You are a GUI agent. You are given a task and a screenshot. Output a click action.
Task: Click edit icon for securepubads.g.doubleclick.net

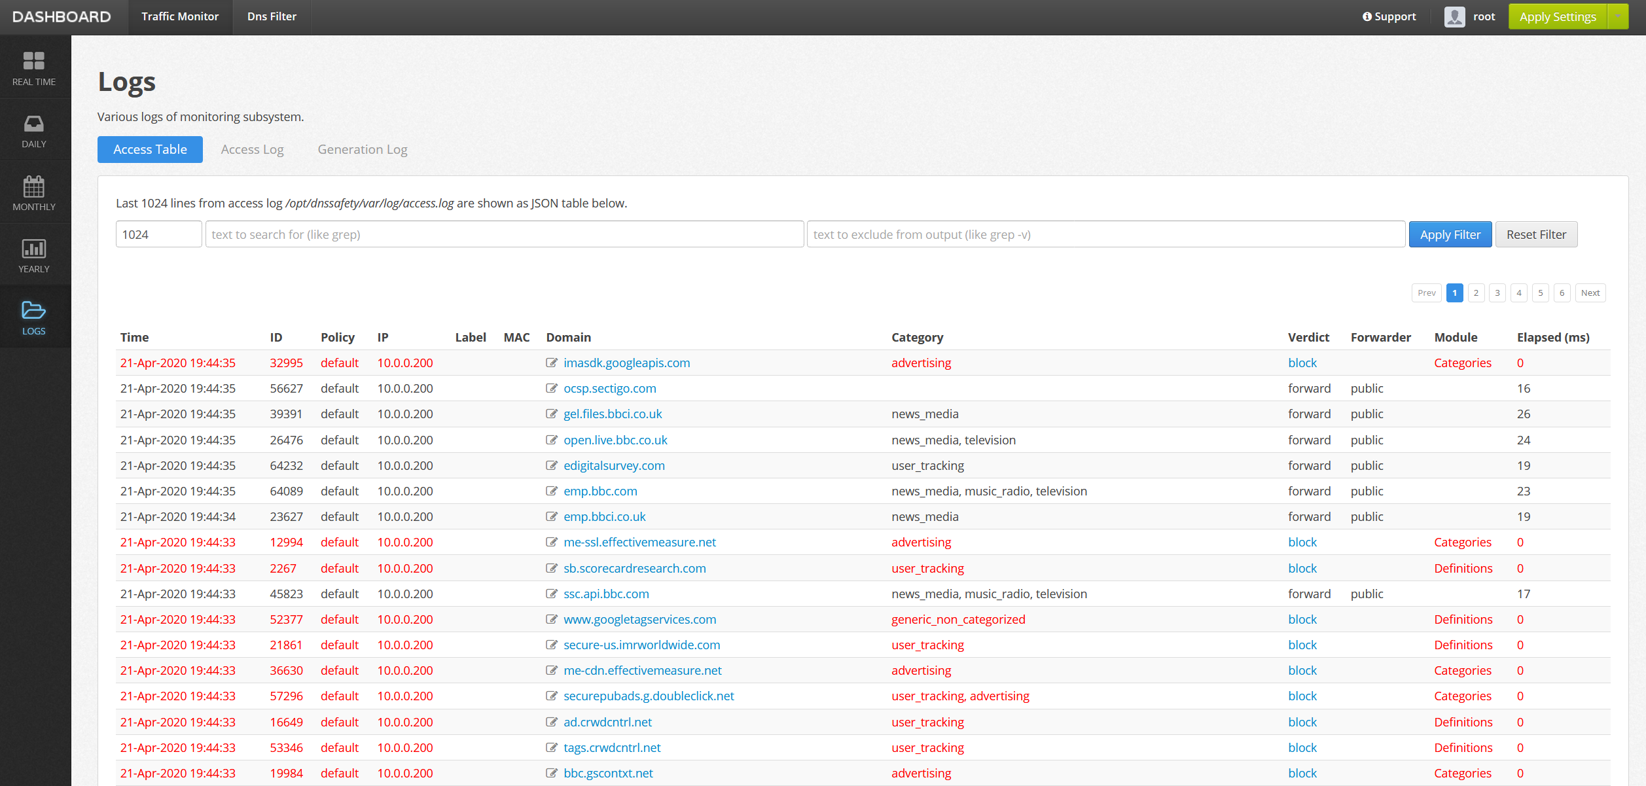pyautogui.click(x=552, y=696)
